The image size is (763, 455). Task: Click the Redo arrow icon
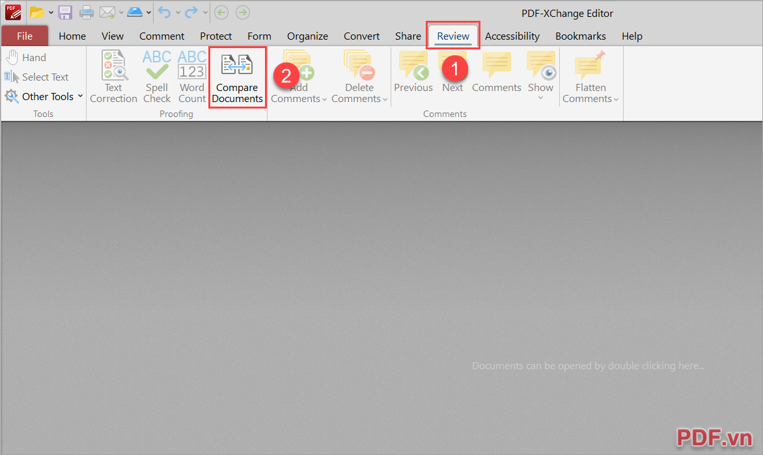pos(191,12)
